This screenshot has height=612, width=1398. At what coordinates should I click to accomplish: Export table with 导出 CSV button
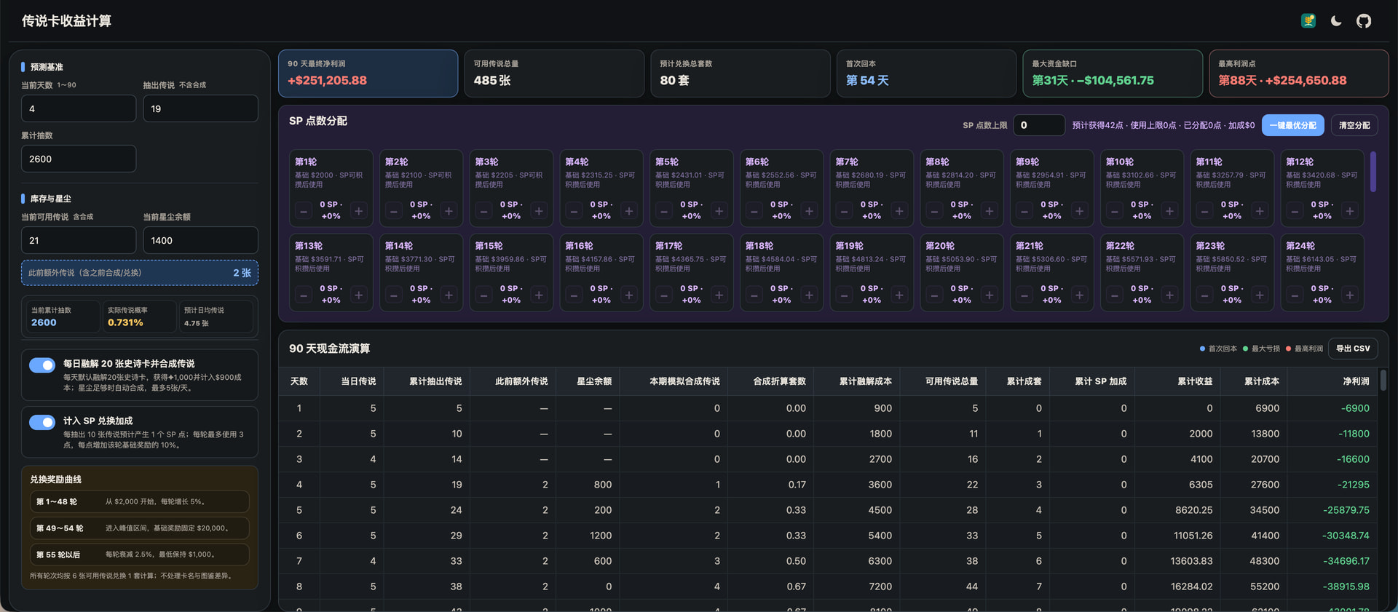pos(1353,349)
